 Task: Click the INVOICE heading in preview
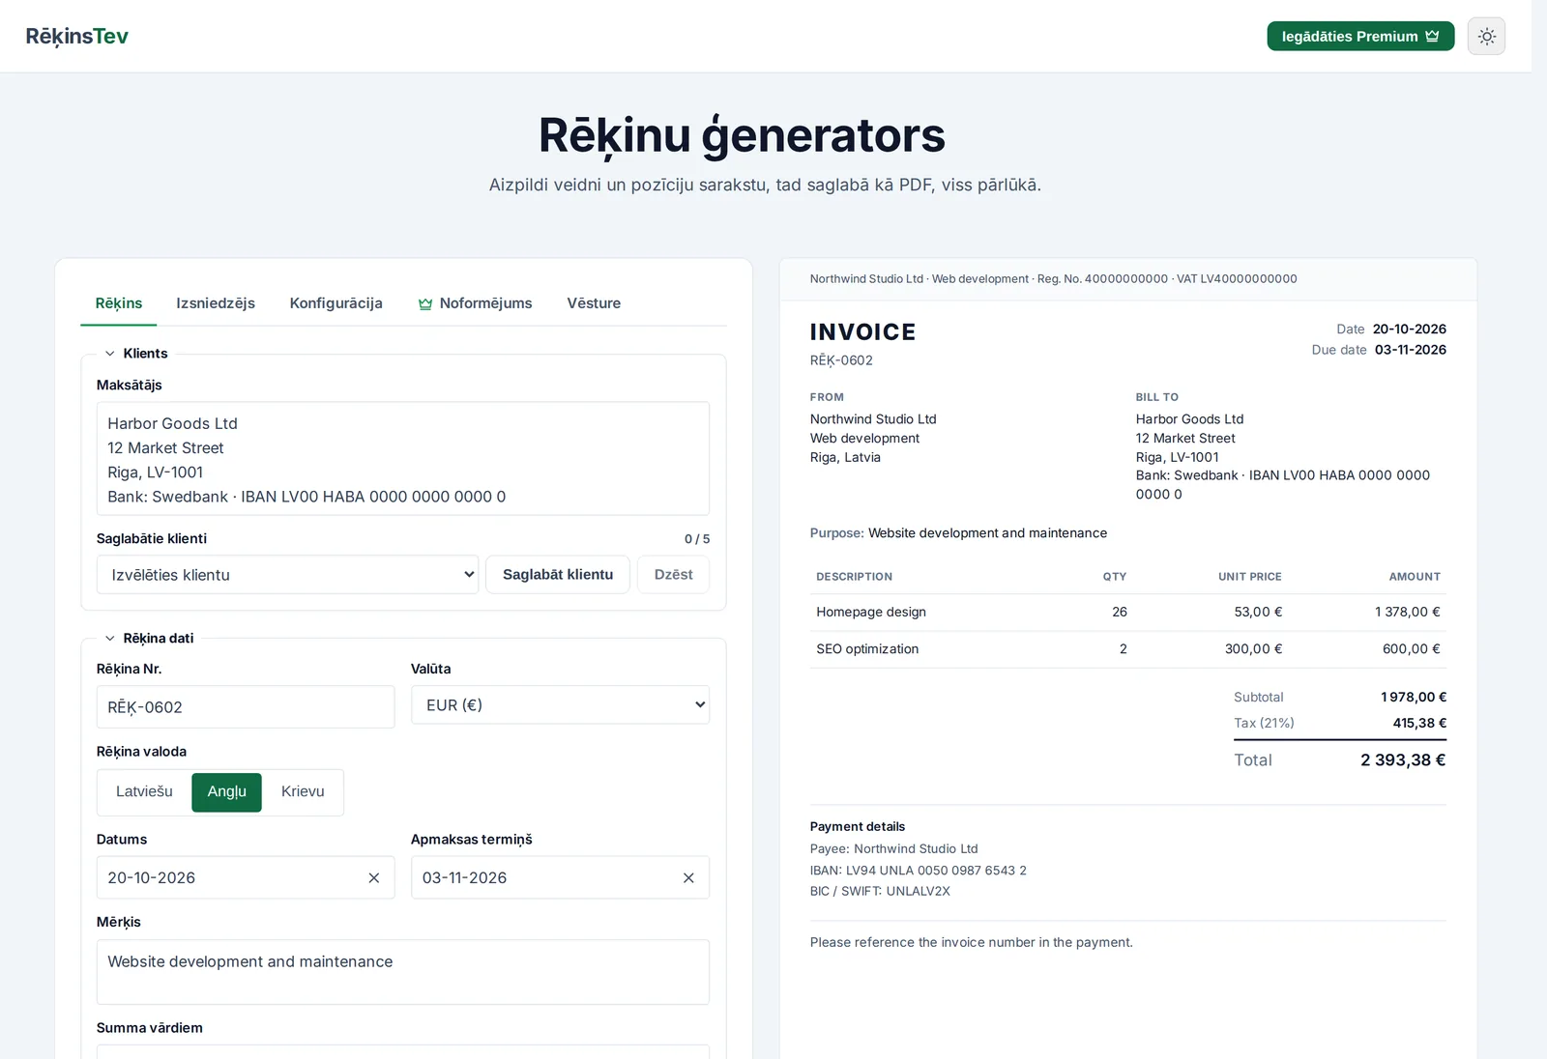click(862, 332)
